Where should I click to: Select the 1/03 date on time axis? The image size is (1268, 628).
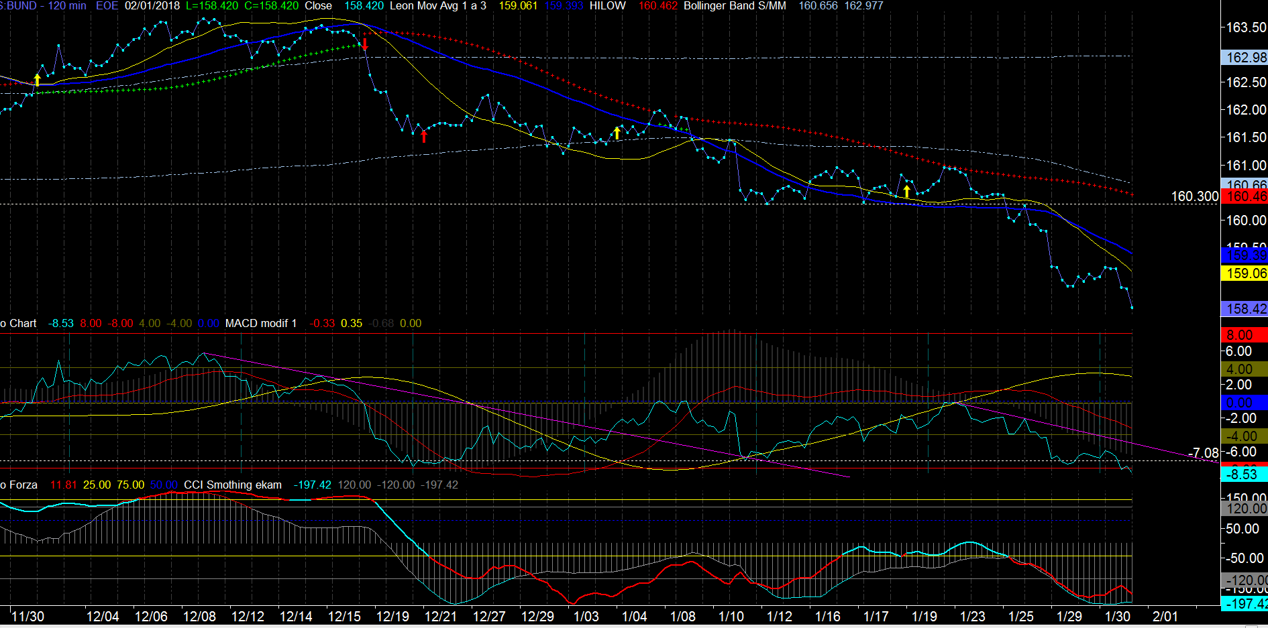pos(586,617)
